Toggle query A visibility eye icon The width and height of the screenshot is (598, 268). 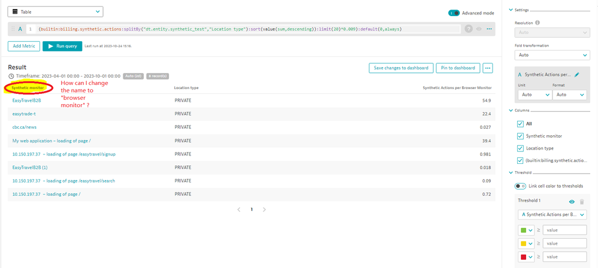479,29
